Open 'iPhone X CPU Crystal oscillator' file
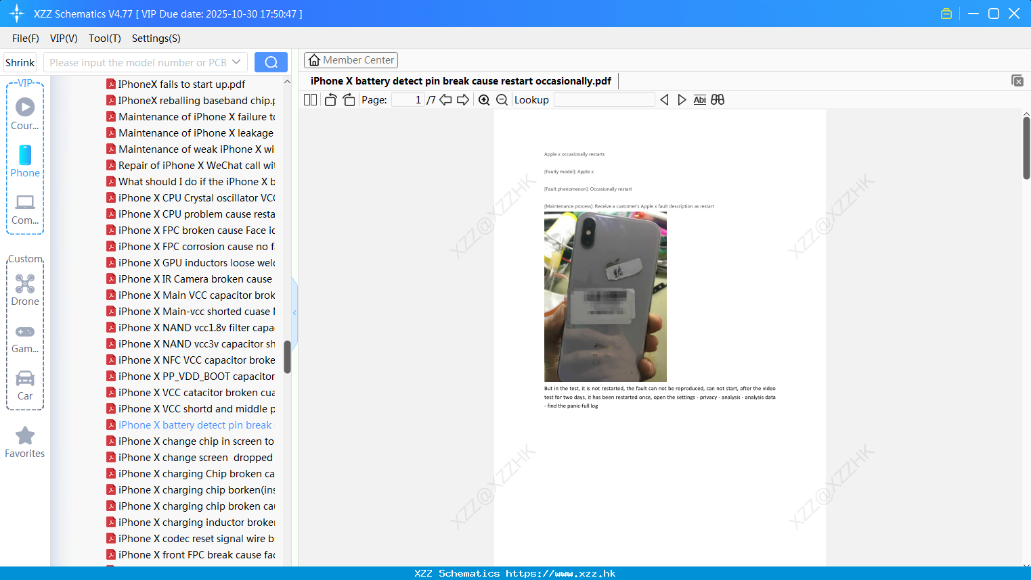This screenshot has height=580, width=1031. (x=190, y=198)
